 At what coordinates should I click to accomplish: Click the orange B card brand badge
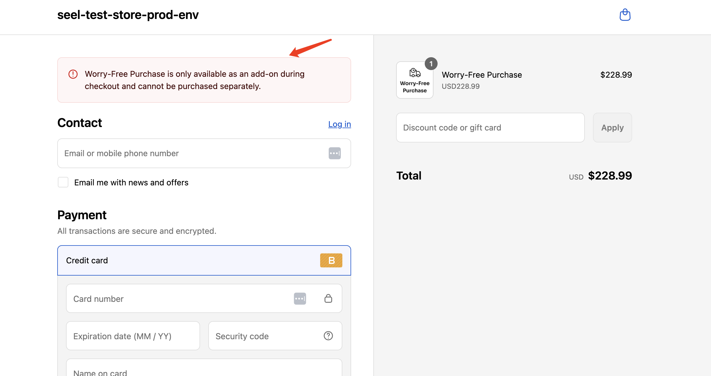(331, 260)
